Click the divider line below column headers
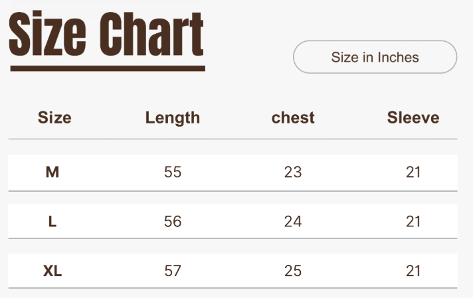473x298 pixels. pos(233,139)
